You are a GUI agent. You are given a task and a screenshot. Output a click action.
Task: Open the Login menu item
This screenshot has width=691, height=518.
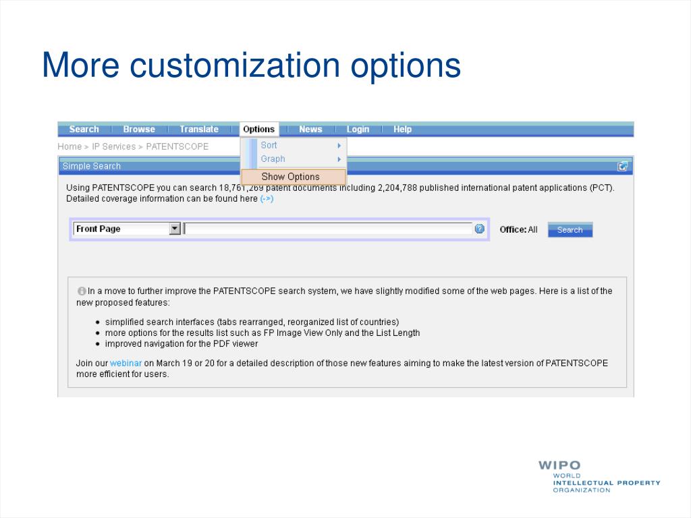[x=358, y=129]
